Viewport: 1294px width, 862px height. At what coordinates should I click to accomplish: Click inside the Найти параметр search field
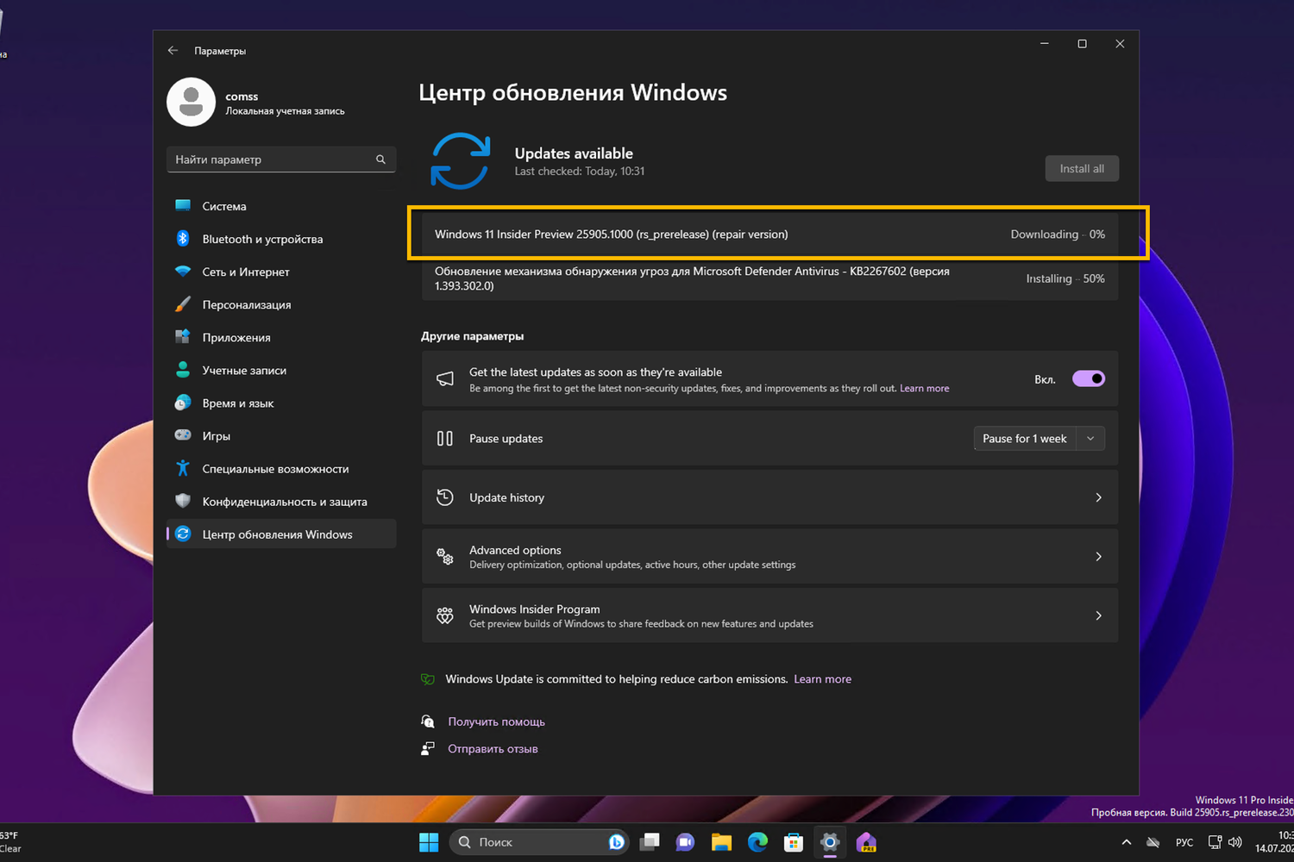(x=281, y=159)
